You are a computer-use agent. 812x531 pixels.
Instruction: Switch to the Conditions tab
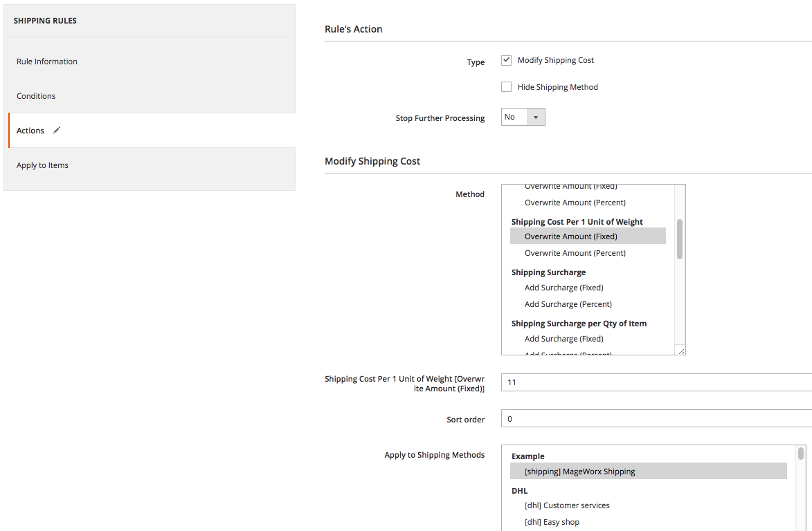(x=36, y=96)
